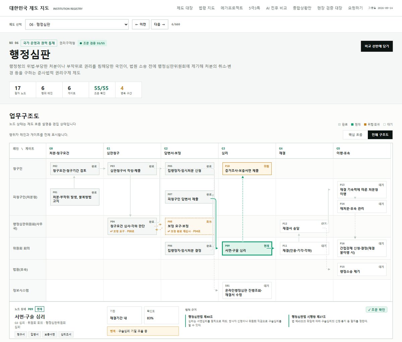This screenshot has width=402, height=342.
Task: Open the 법령 지도 nav item
Action: 207,8
